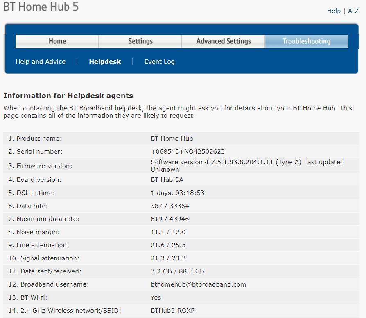
Task: Click the '12. Broadband username:' label
Action: [x=49, y=284]
